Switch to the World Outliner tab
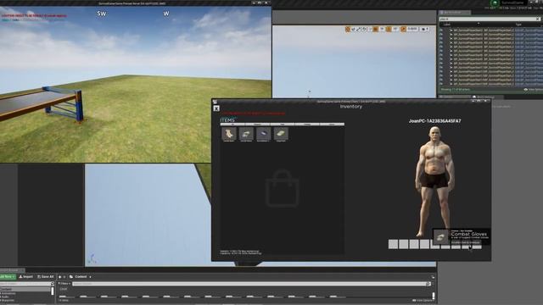Image resolution: width=543 pixels, height=305 pixels. point(455,13)
